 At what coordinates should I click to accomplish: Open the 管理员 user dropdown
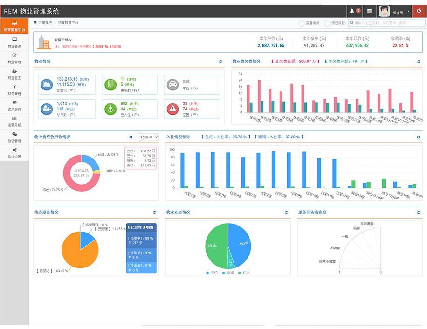coord(401,12)
